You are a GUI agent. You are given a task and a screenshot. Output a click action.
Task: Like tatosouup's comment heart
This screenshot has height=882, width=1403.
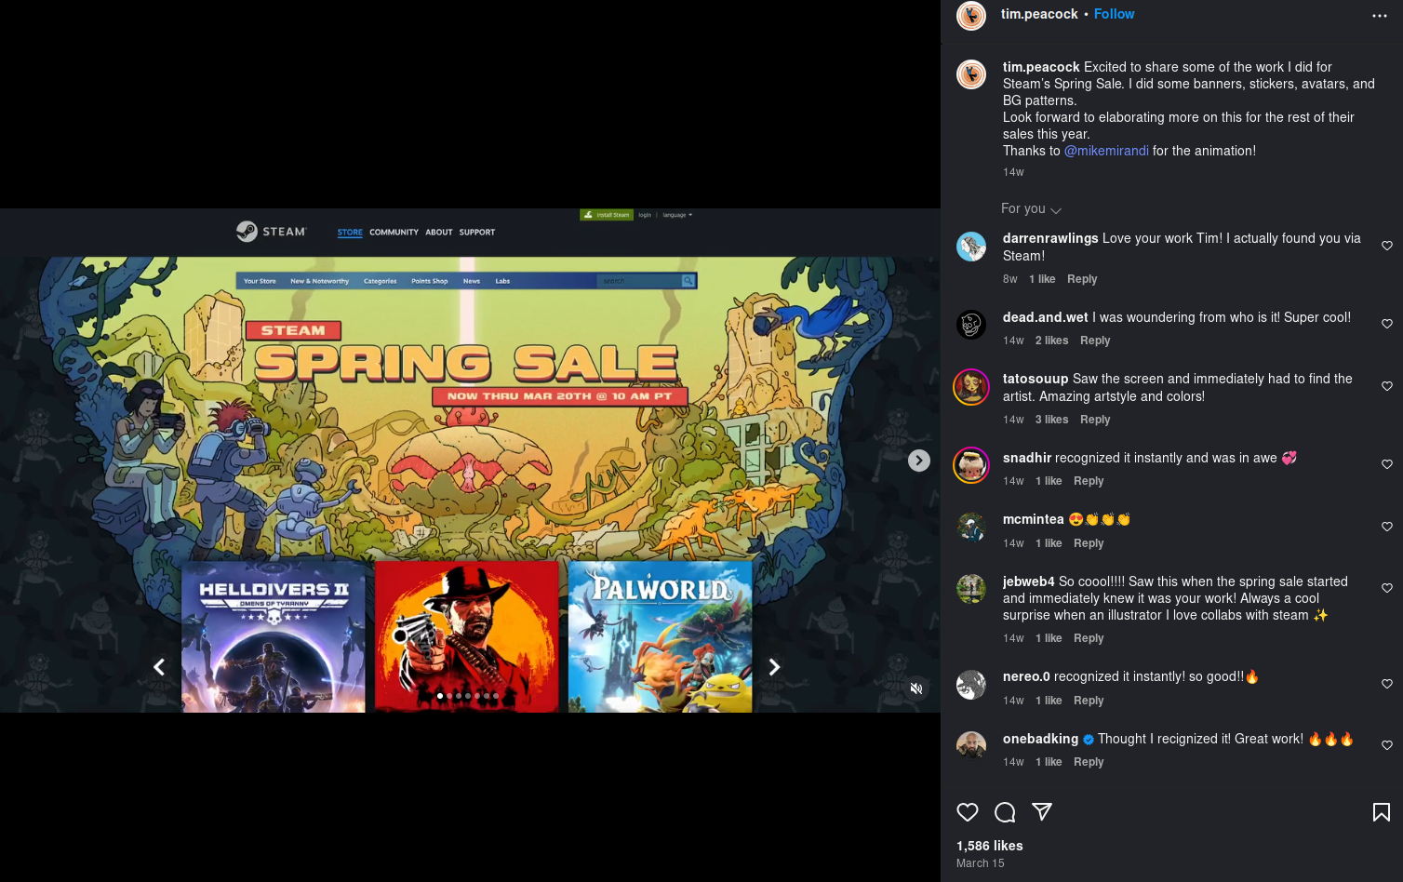1387,386
